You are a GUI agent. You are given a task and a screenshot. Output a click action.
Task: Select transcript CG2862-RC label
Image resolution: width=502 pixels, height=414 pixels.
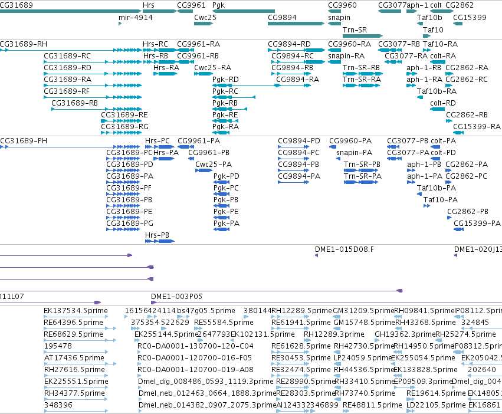tap(467, 80)
